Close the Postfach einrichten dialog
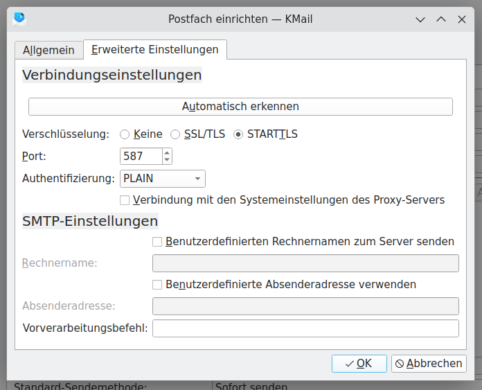 tap(462, 19)
